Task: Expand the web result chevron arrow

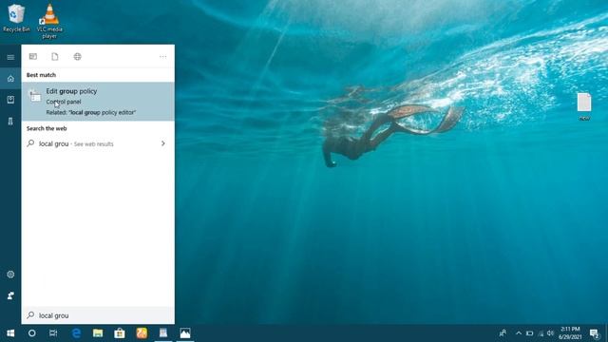Action: click(162, 143)
